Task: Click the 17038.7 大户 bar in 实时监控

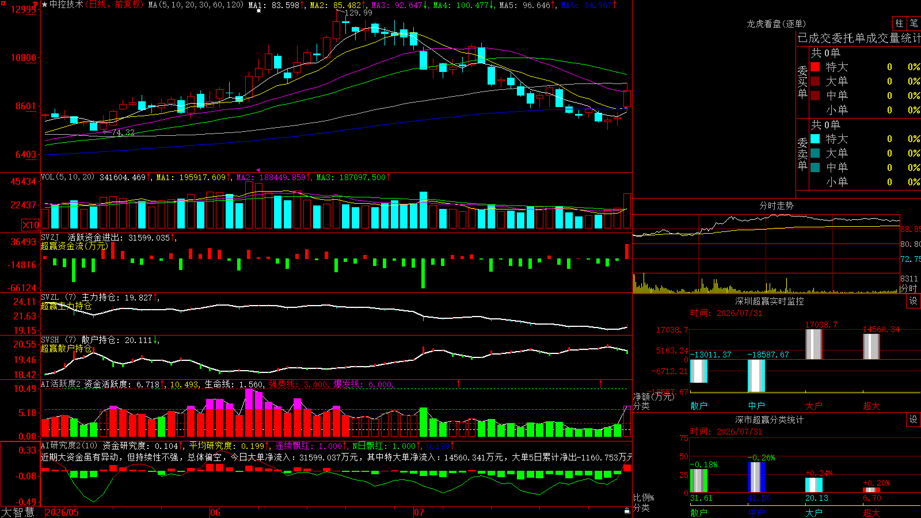Action: [x=814, y=345]
